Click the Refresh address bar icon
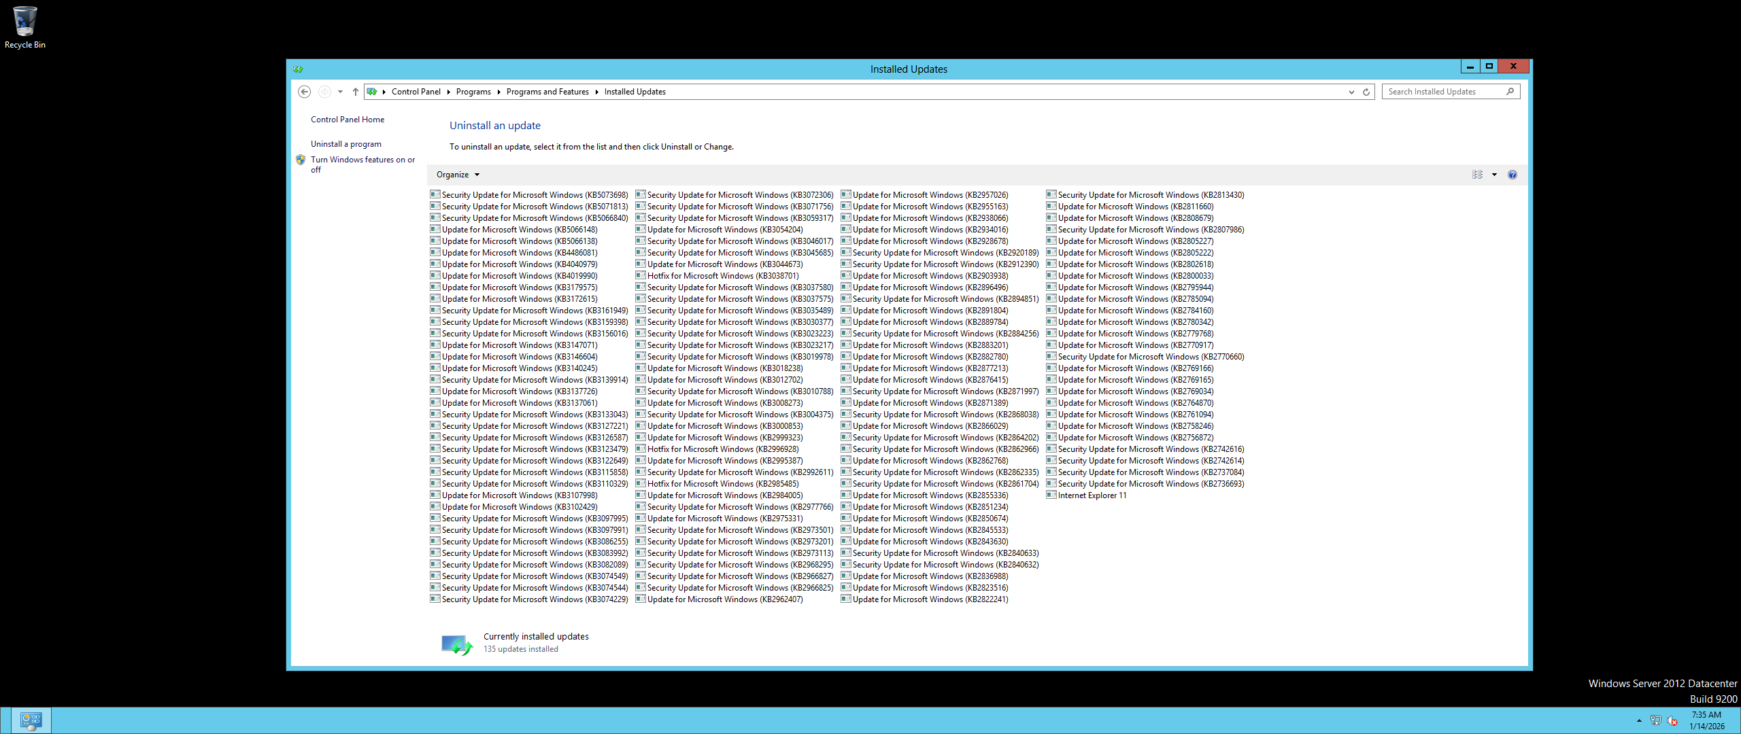Screen dimensions: 1741x734 pyautogui.click(x=1366, y=92)
